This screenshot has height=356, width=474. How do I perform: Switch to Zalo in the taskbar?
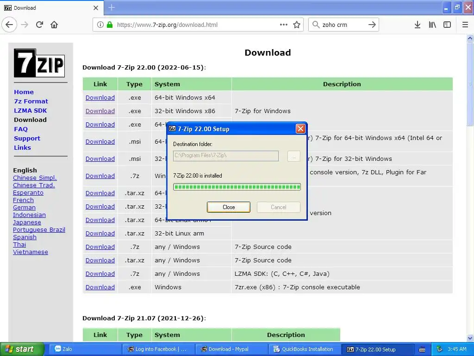click(x=85, y=349)
